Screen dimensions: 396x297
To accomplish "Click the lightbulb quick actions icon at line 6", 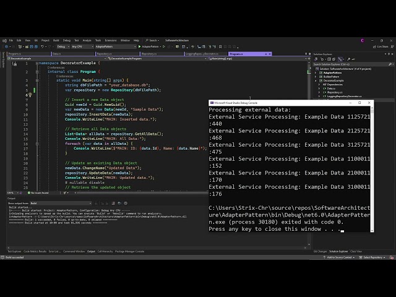I will pos(30,95).
